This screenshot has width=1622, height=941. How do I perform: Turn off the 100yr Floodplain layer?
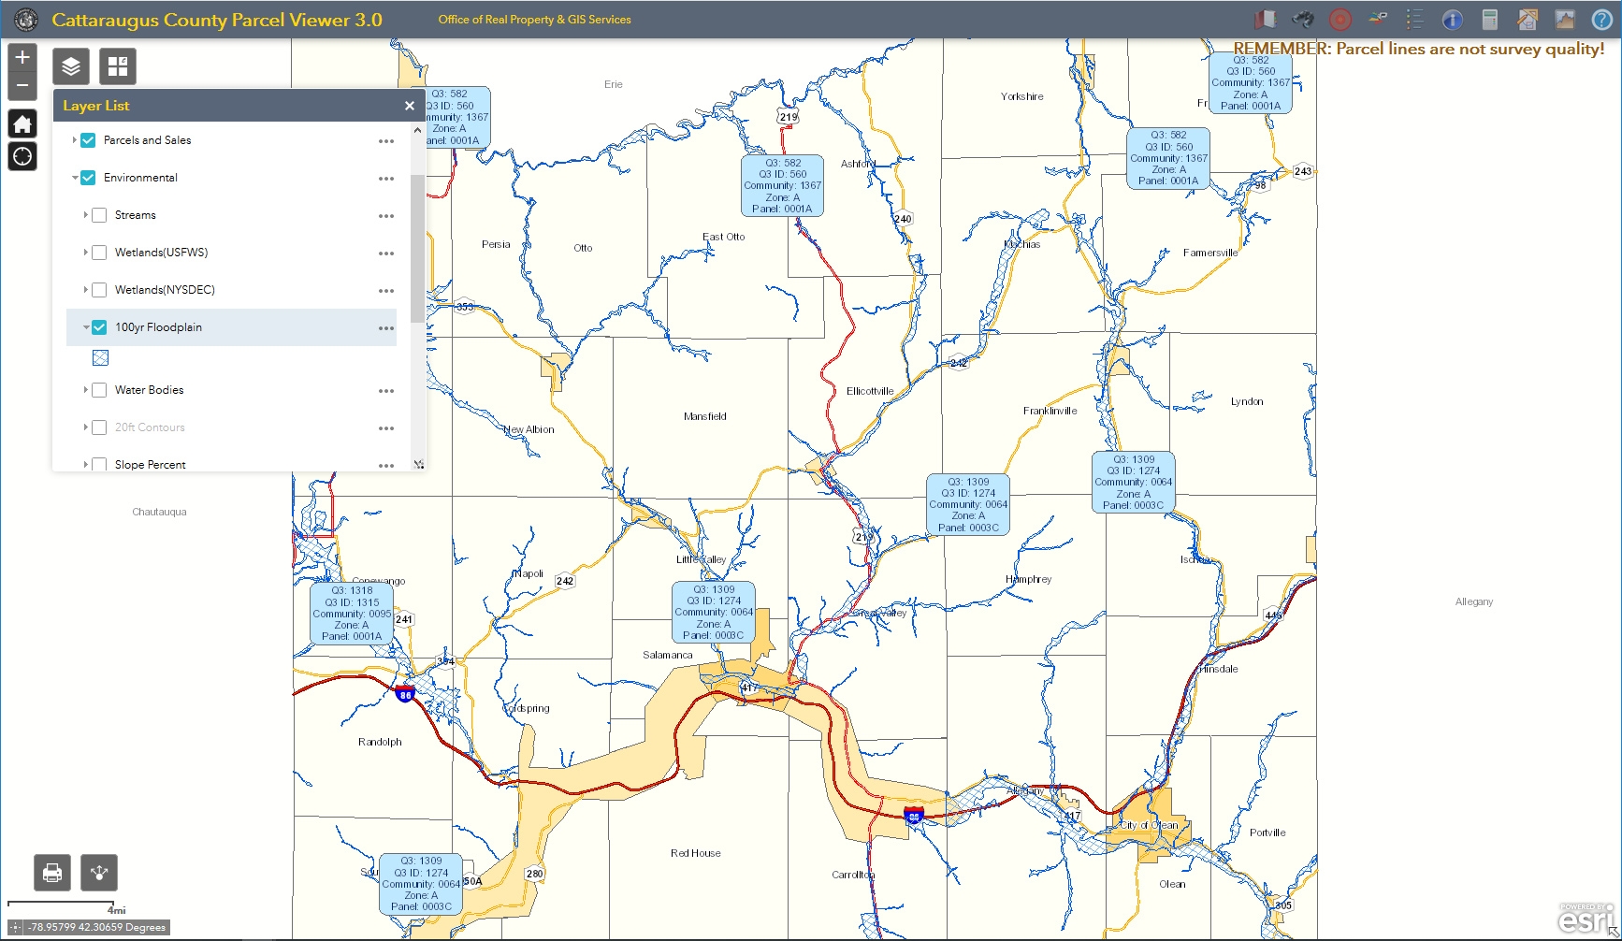click(98, 326)
